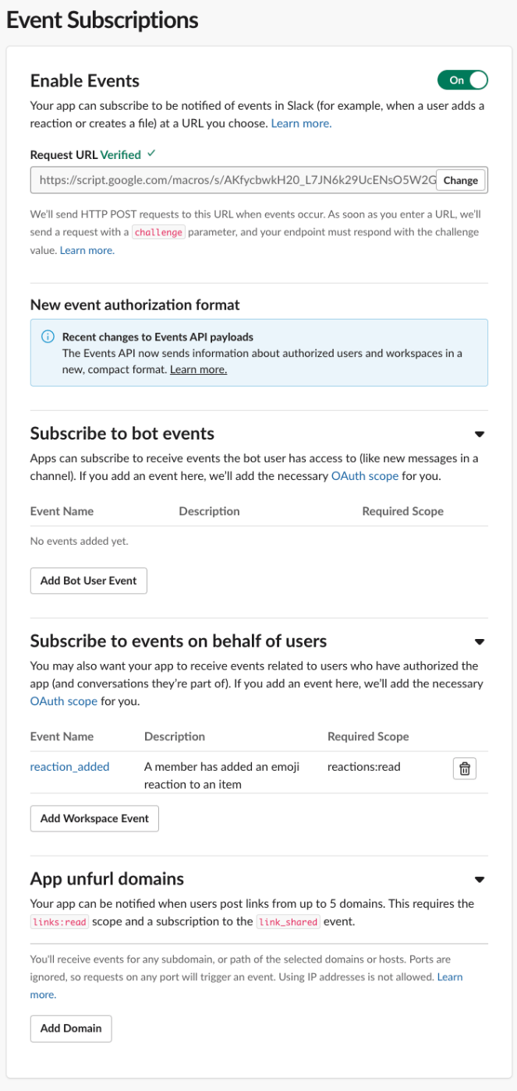
Task: Click the Change button for Request URL
Action: pyautogui.click(x=460, y=180)
